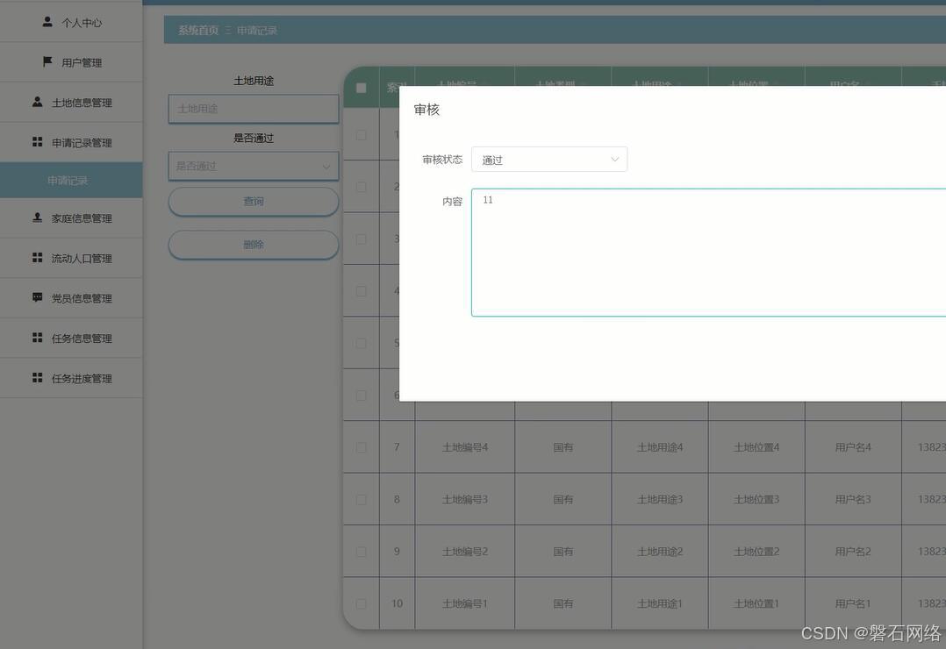This screenshot has height=649, width=946.
Task: Click the grid icon beside 流动人口管理
Action: (38, 258)
